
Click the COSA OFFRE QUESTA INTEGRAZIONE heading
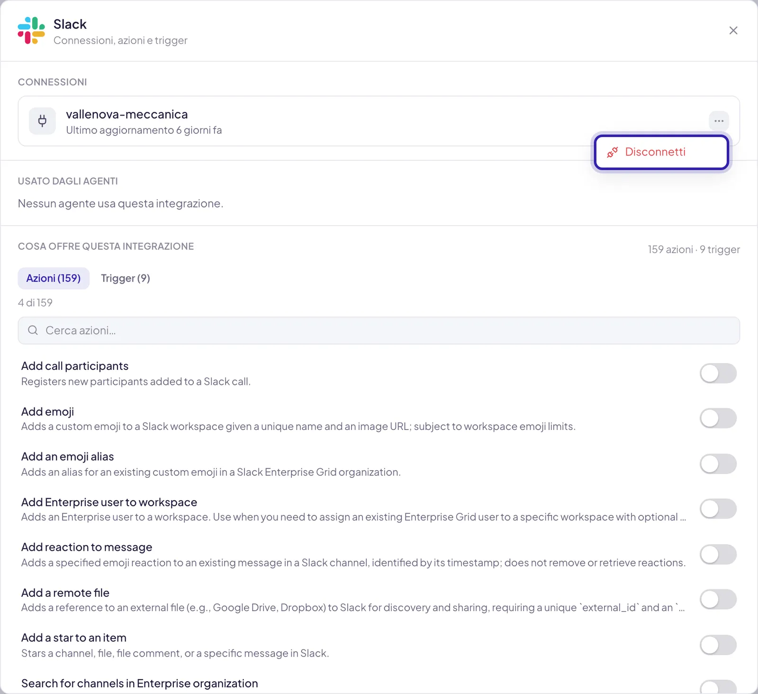(106, 247)
